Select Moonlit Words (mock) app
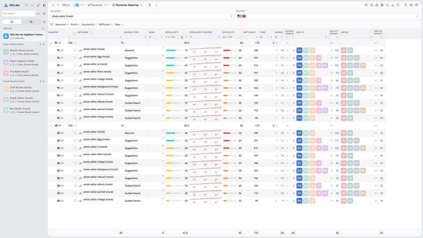 click(x=23, y=52)
